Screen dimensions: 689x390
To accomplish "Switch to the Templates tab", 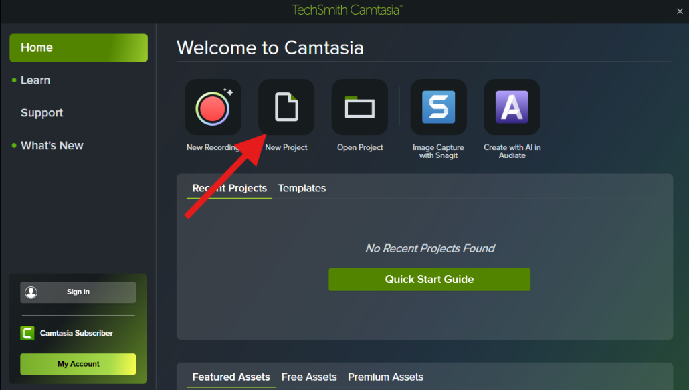I will 302,189.
